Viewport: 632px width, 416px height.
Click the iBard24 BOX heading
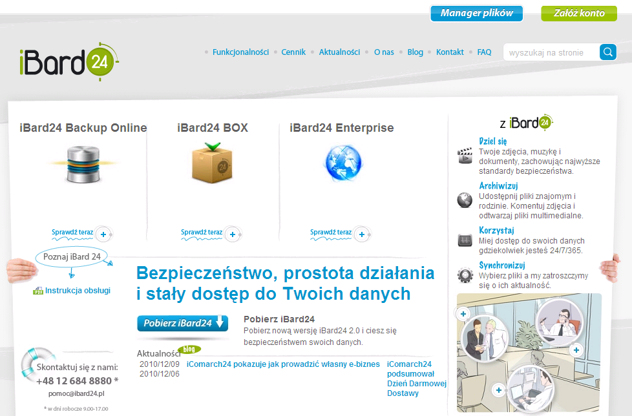point(213,128)
